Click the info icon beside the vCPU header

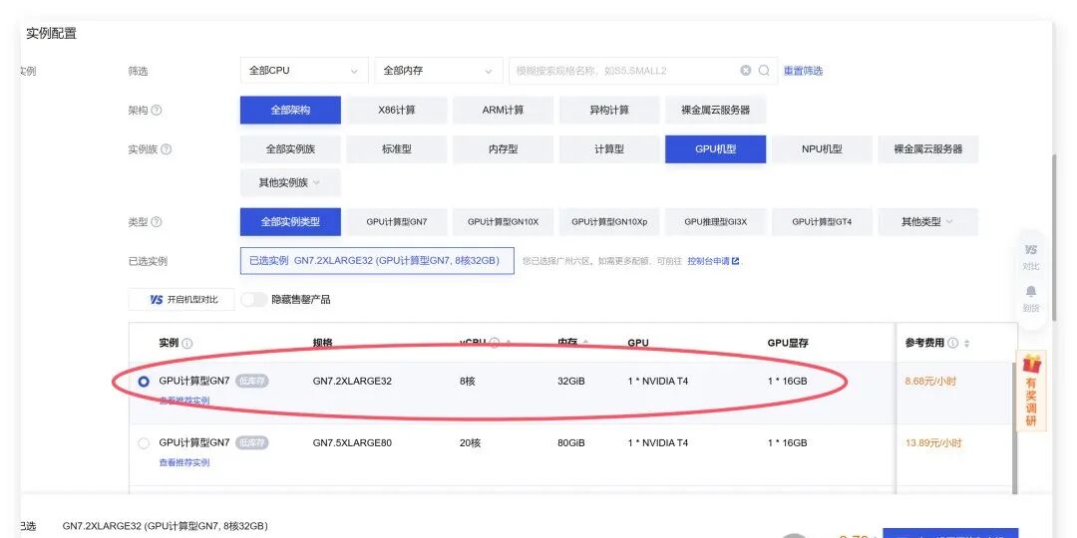[x=496, y=343]
